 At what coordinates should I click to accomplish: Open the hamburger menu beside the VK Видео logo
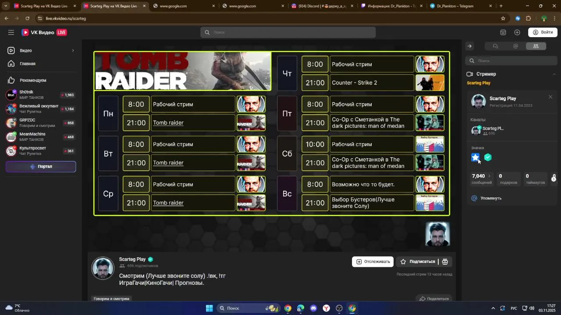coord(11,32)
